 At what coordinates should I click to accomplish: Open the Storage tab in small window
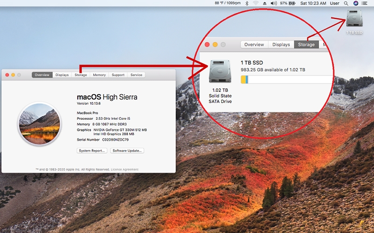click(x=81, y=75)
